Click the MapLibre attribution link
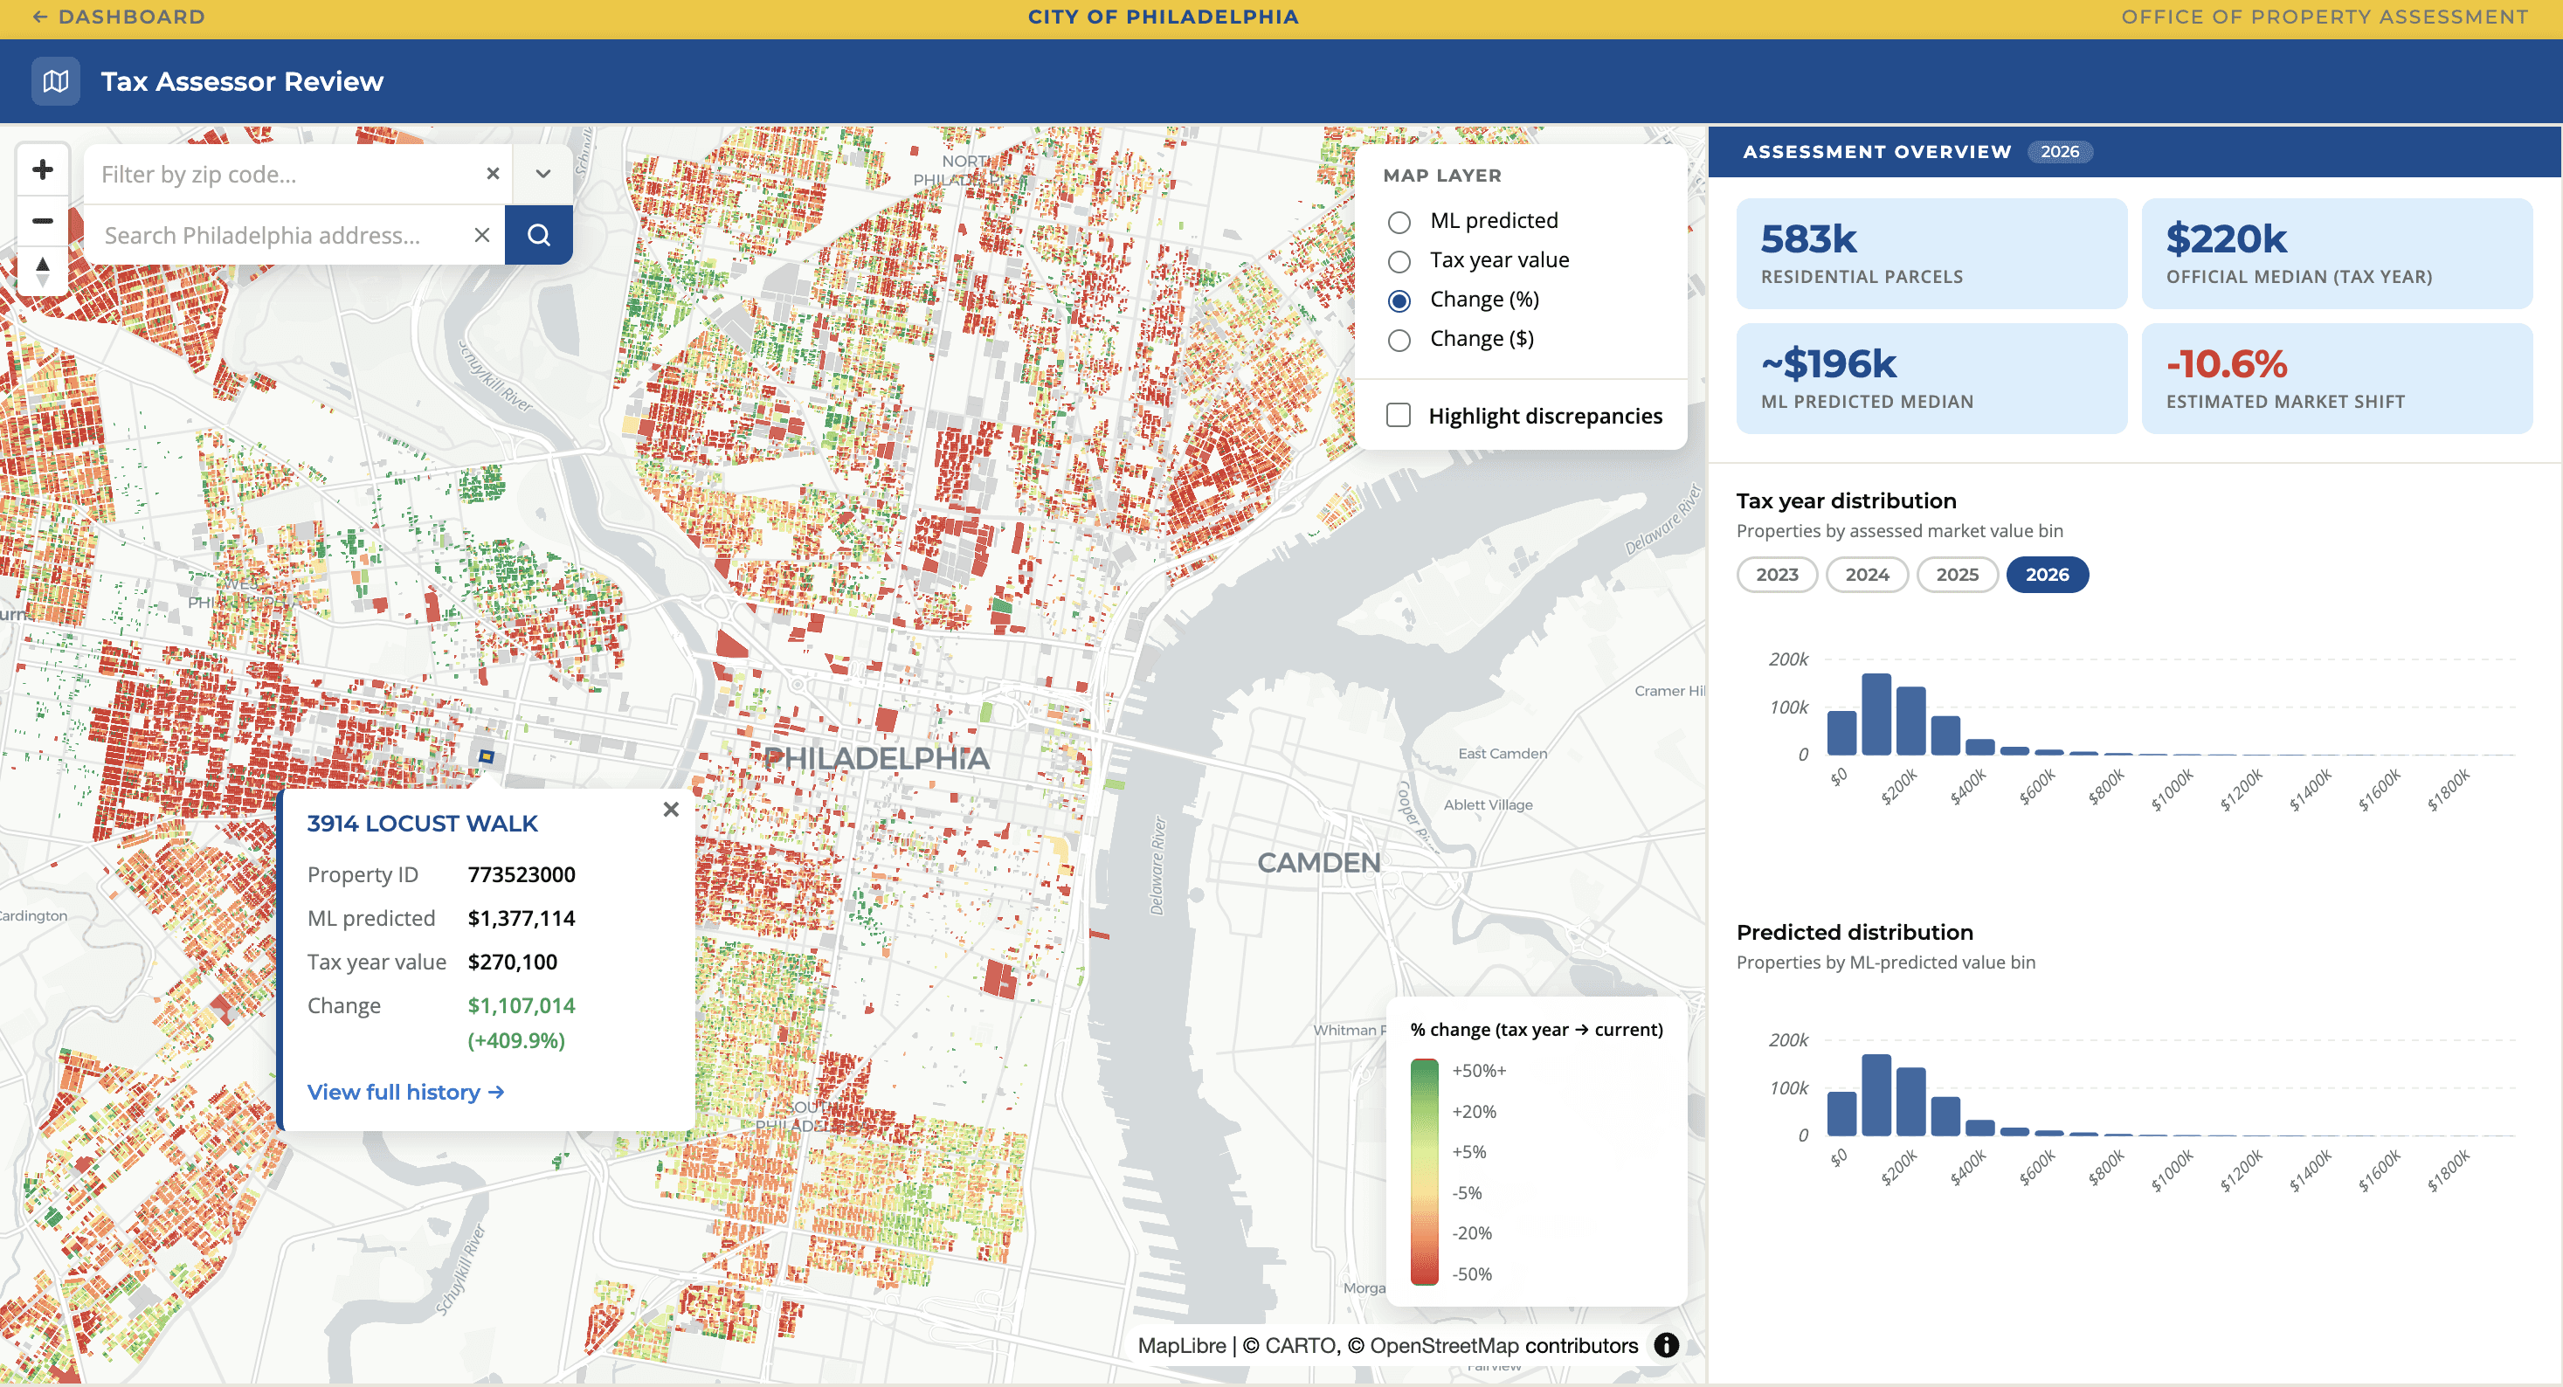The height and width of the screenshot is (1387, 2563). pyautogui.click(x=1181, y=1346)
